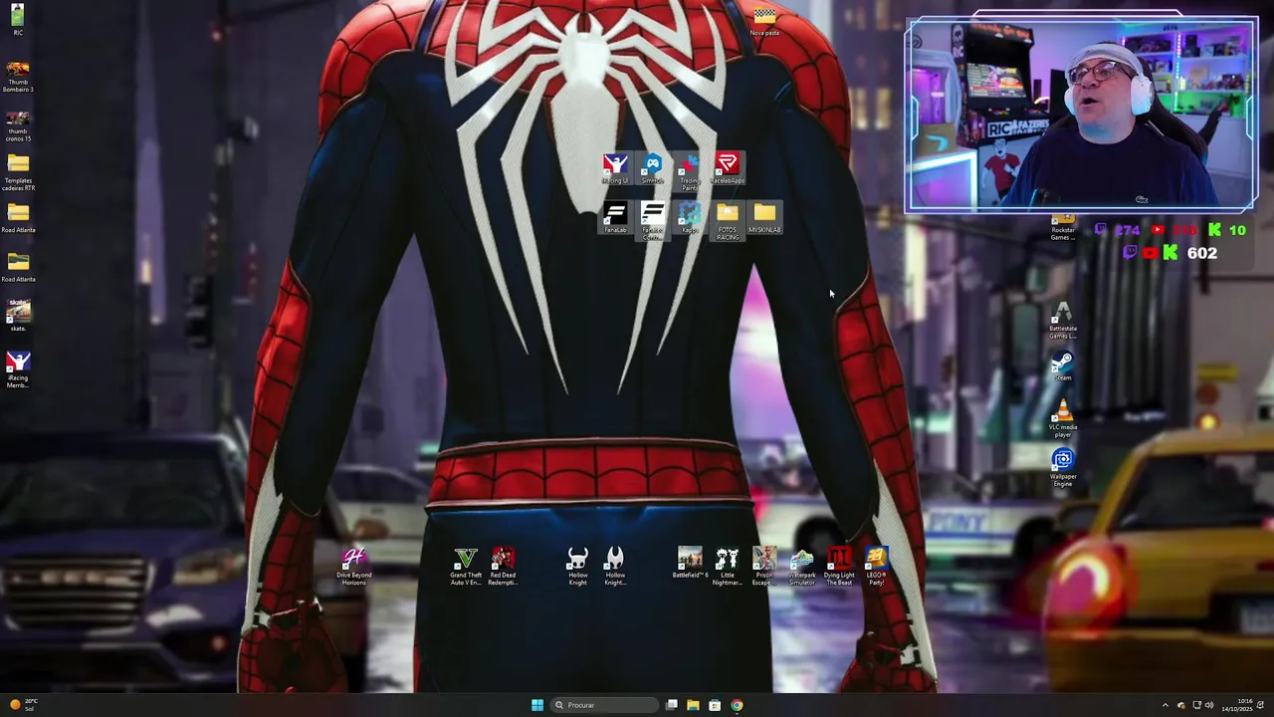Open Wallpaper Engine shortcut
Screen dimensions: 1274x717
1063,468
